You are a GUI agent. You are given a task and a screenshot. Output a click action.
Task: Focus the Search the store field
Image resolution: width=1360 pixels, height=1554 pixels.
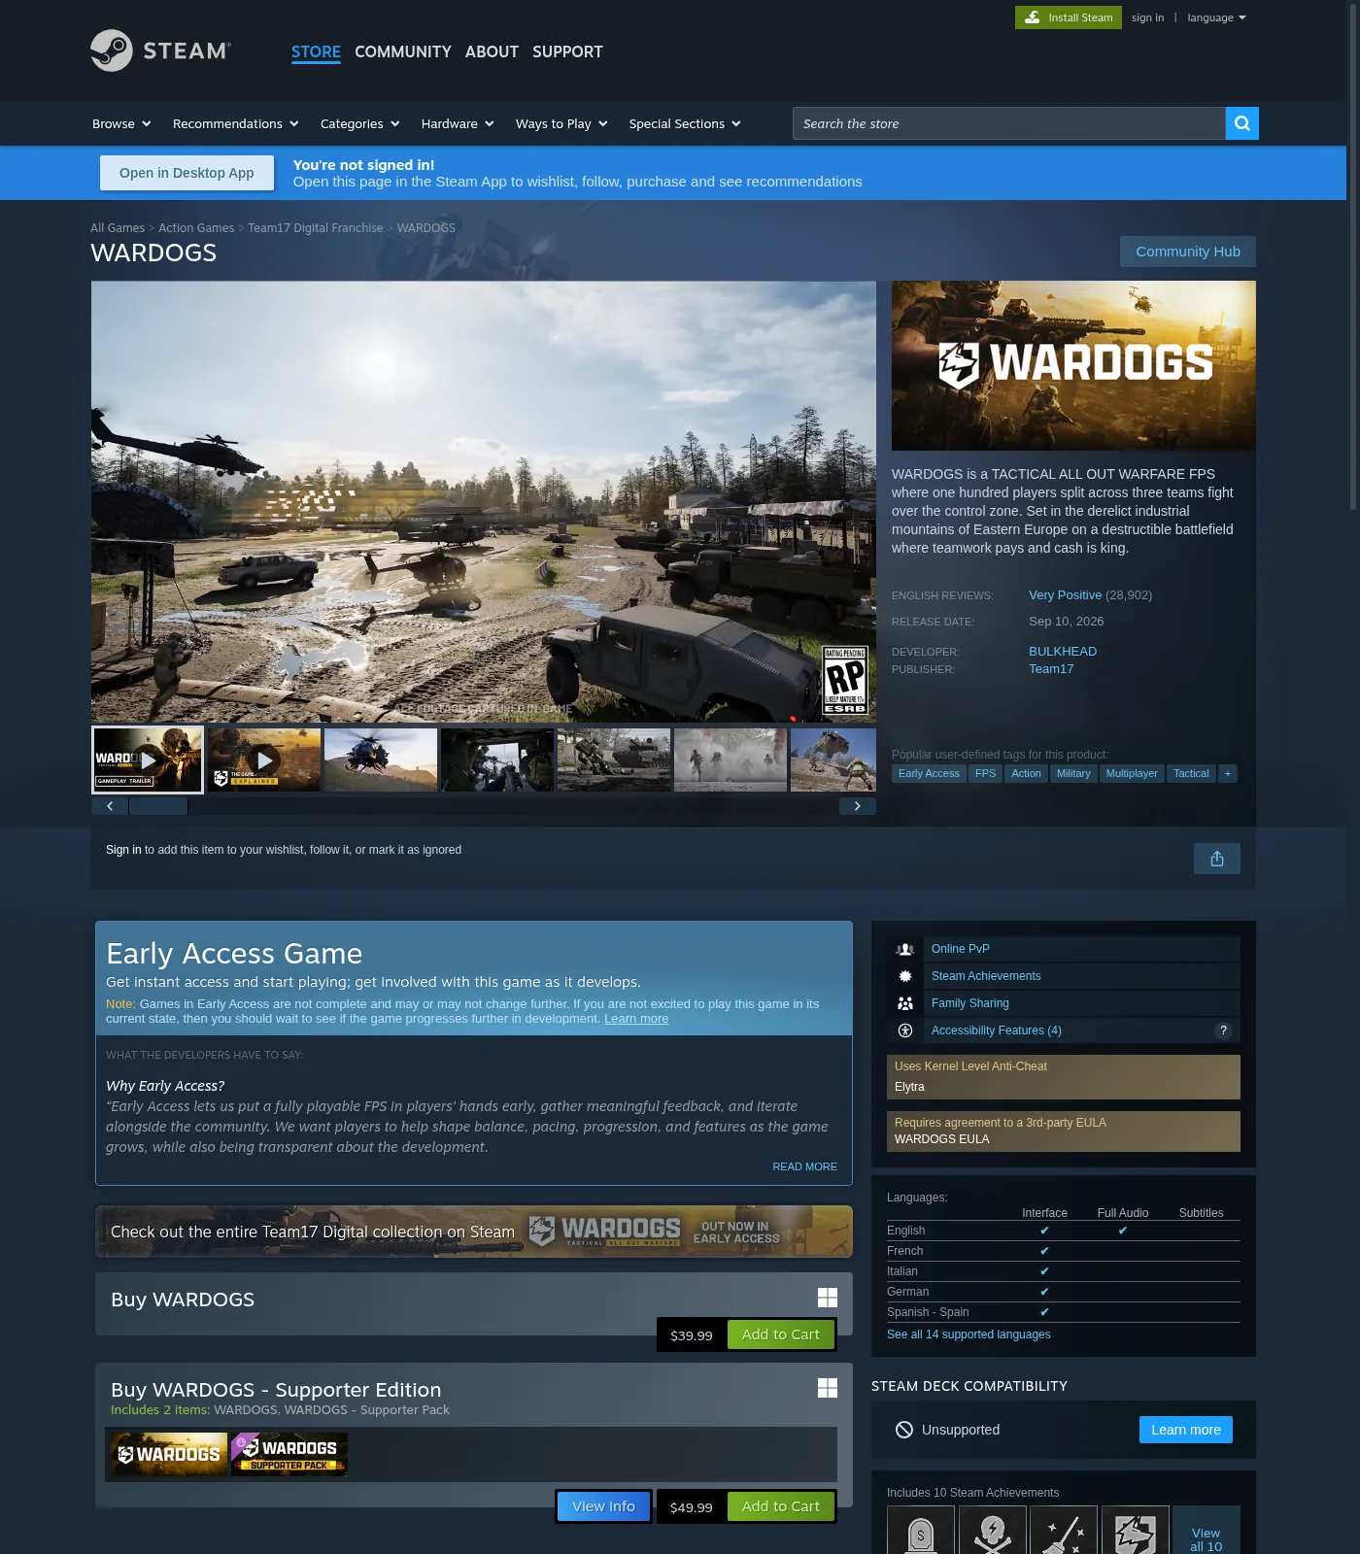pyautogui.click(x=1009, y=123)
